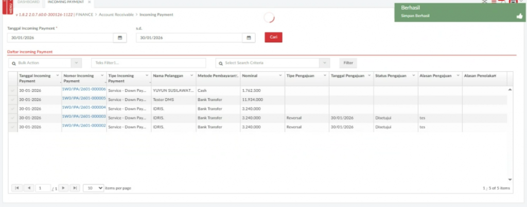Close the Incoming Payment tab
Screen dimensions: 527x207
(89, 2)
